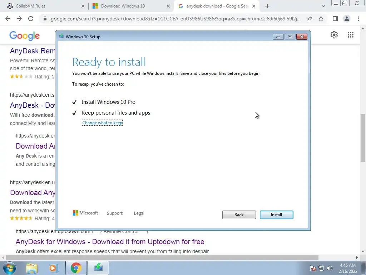The image size is (366, 275).
Task: Open 'AnyDesk for Windows - Download it from Uptodown' result
Action: [110, 242]
